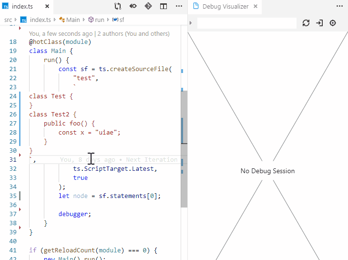Image resolution: width=348 pixels, height=260 pixels.
Task: Split the editor to the right
Action: pyautogui.click(x=164, y=6)
